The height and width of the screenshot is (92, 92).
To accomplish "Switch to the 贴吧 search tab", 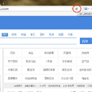I will (14, 34).
